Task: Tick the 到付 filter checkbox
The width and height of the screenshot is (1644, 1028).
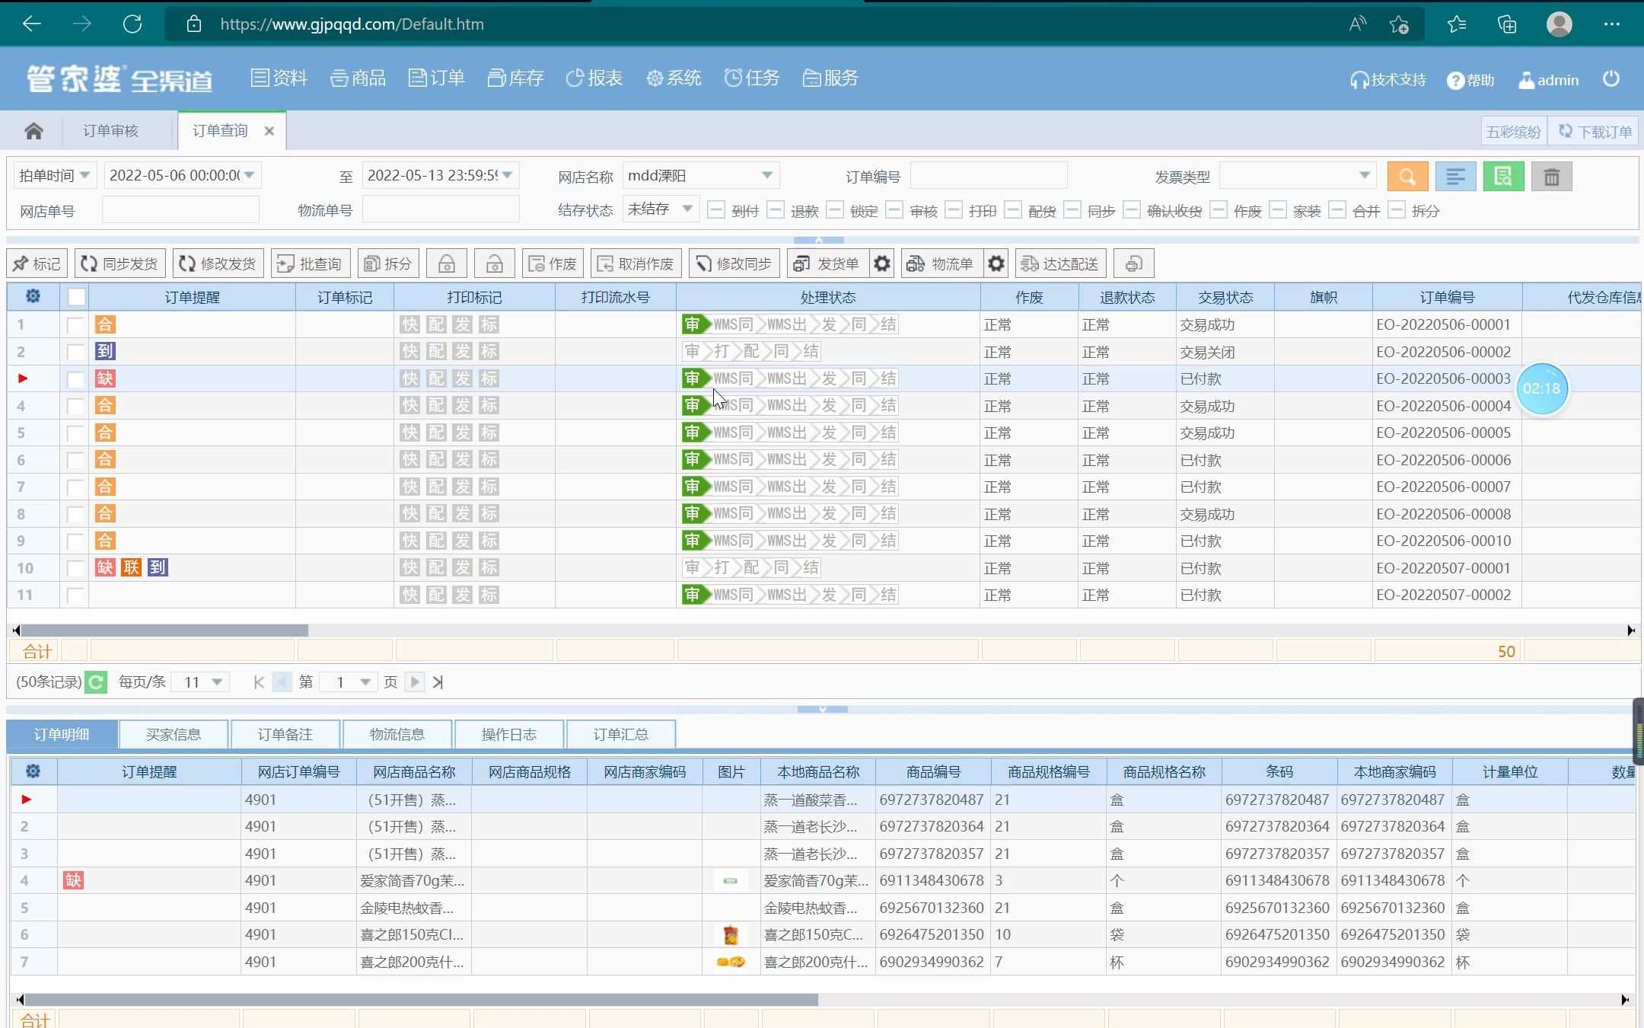Action: point(715,209)
